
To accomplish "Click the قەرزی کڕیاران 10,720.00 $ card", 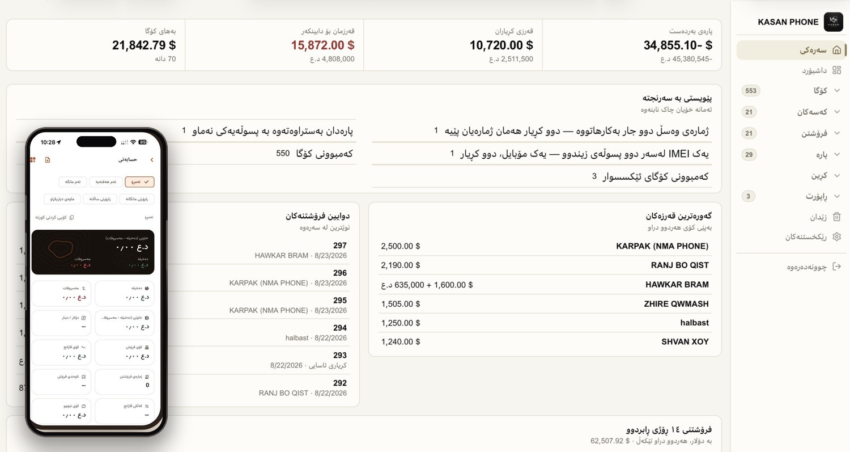I will click(453, 45).
